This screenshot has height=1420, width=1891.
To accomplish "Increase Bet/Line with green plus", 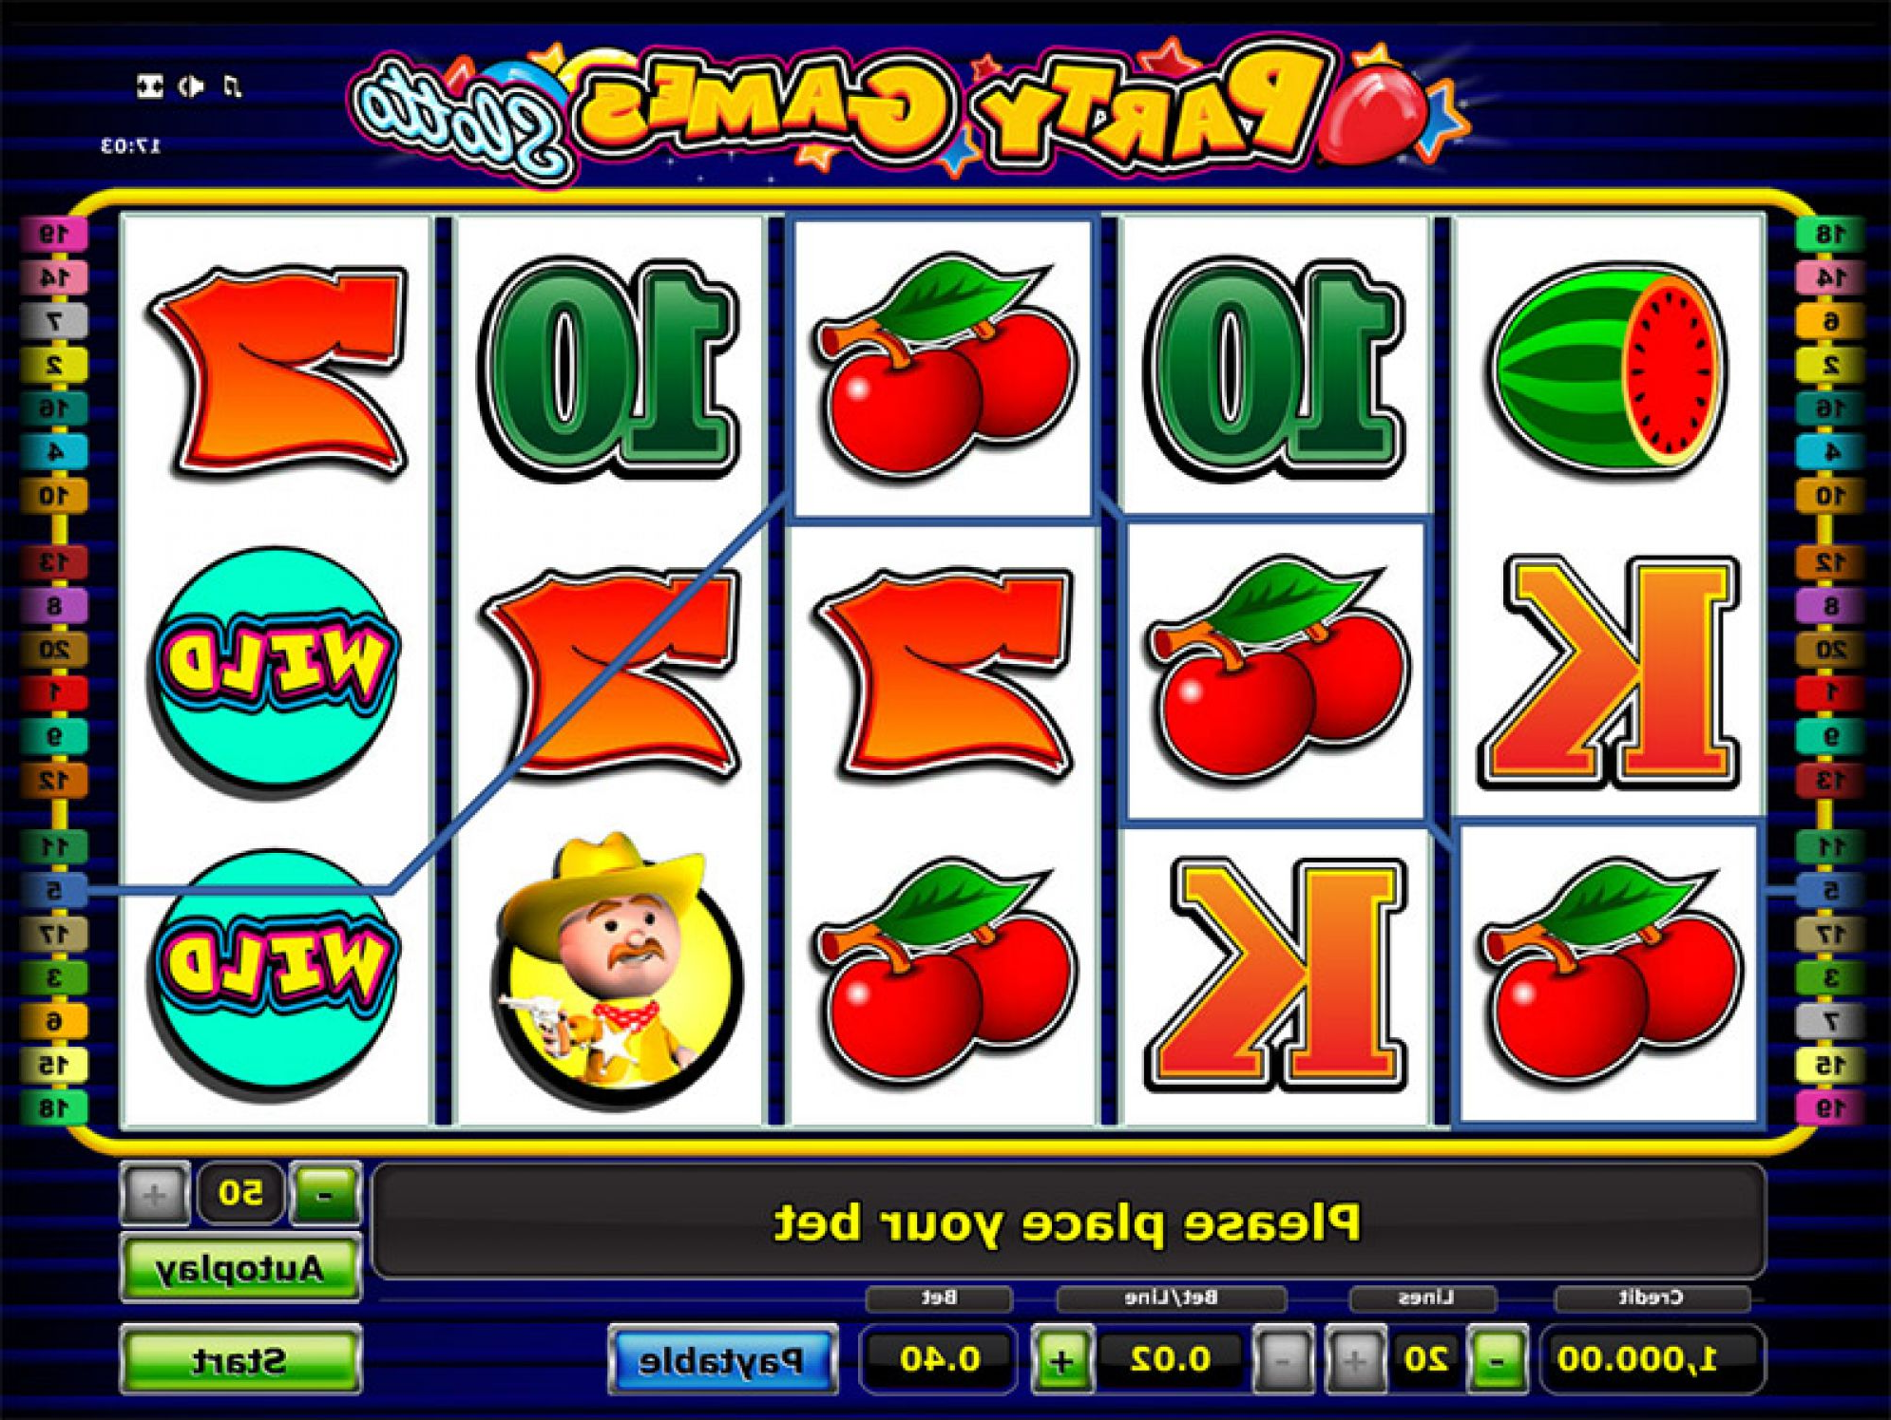I will (1061, 1360).
